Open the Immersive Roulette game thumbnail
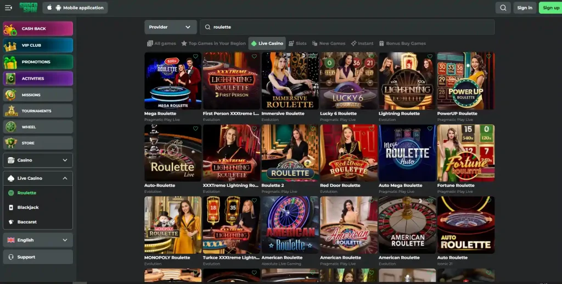Viewport: 562px width, 284px height. pyautogui.click(x=290, y=81)
